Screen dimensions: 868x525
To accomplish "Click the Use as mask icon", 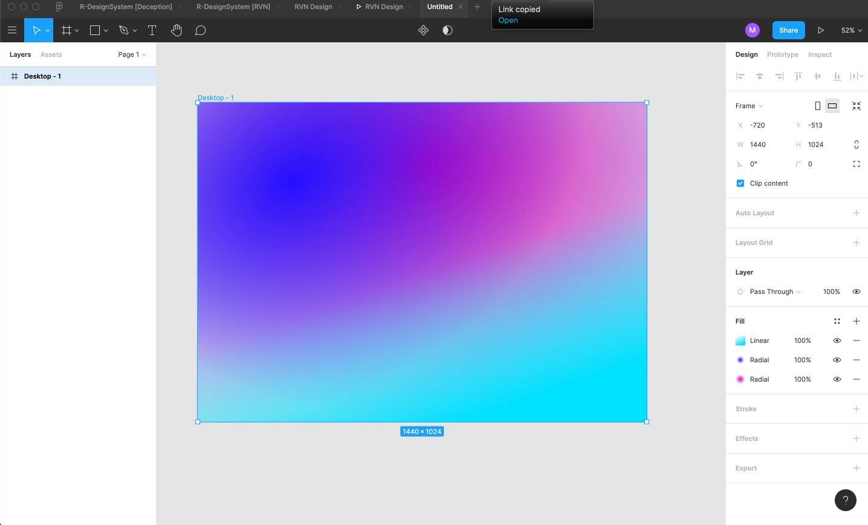I will 448,30.
